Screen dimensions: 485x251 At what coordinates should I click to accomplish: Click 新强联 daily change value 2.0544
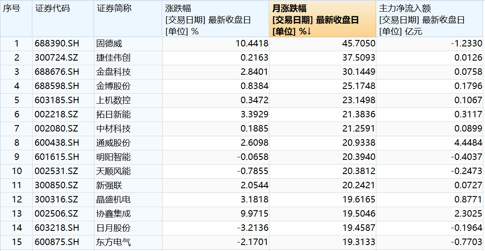coord(254,185)
